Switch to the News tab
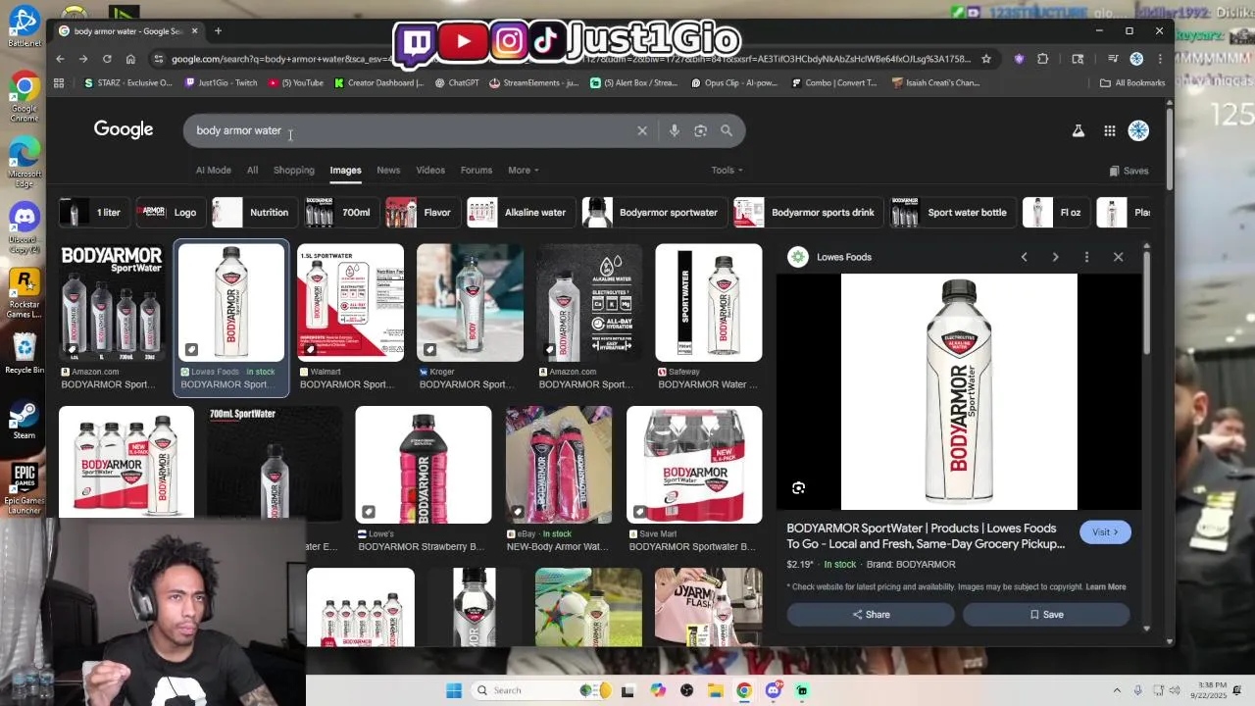Screen dimensions: 1255x706 [388, 171]
